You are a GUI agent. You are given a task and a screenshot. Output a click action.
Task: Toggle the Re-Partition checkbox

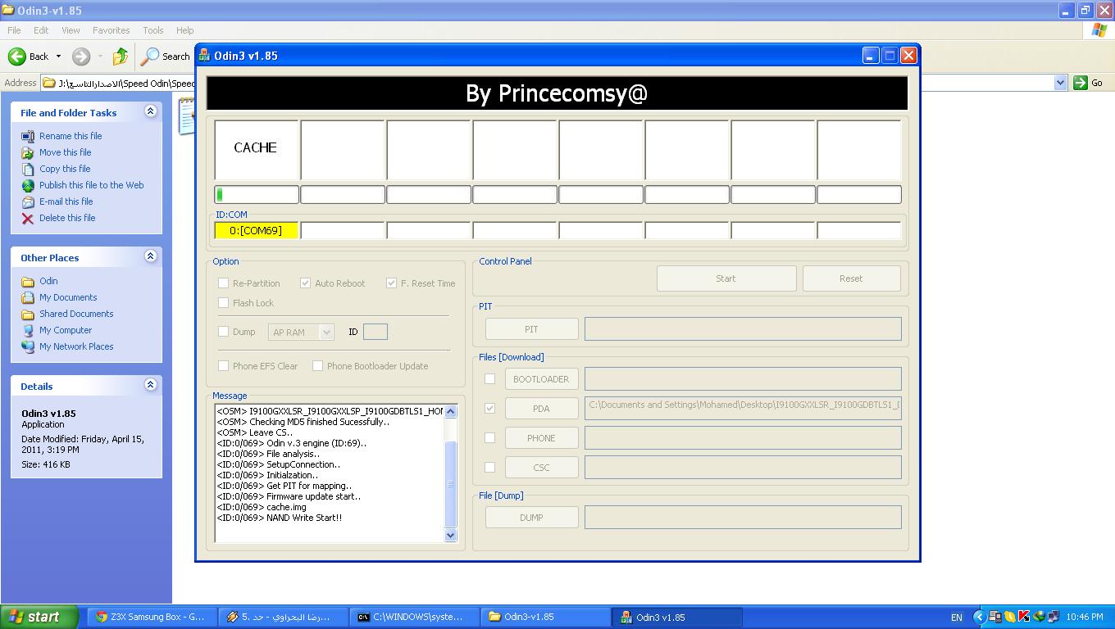(x=223, y=283)
